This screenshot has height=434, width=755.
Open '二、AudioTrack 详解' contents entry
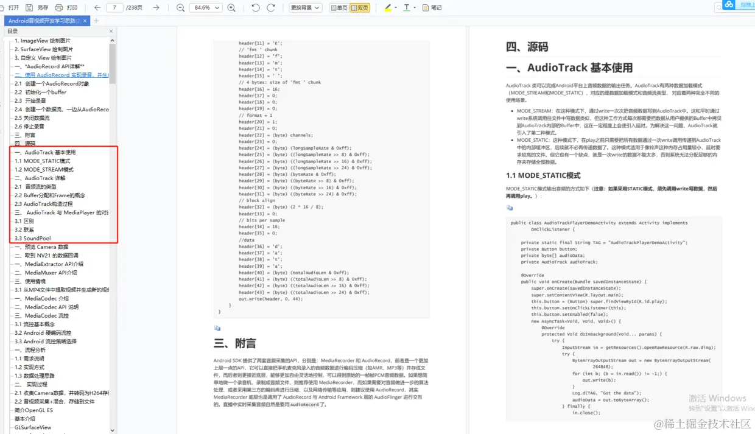[x=40, y=178]
